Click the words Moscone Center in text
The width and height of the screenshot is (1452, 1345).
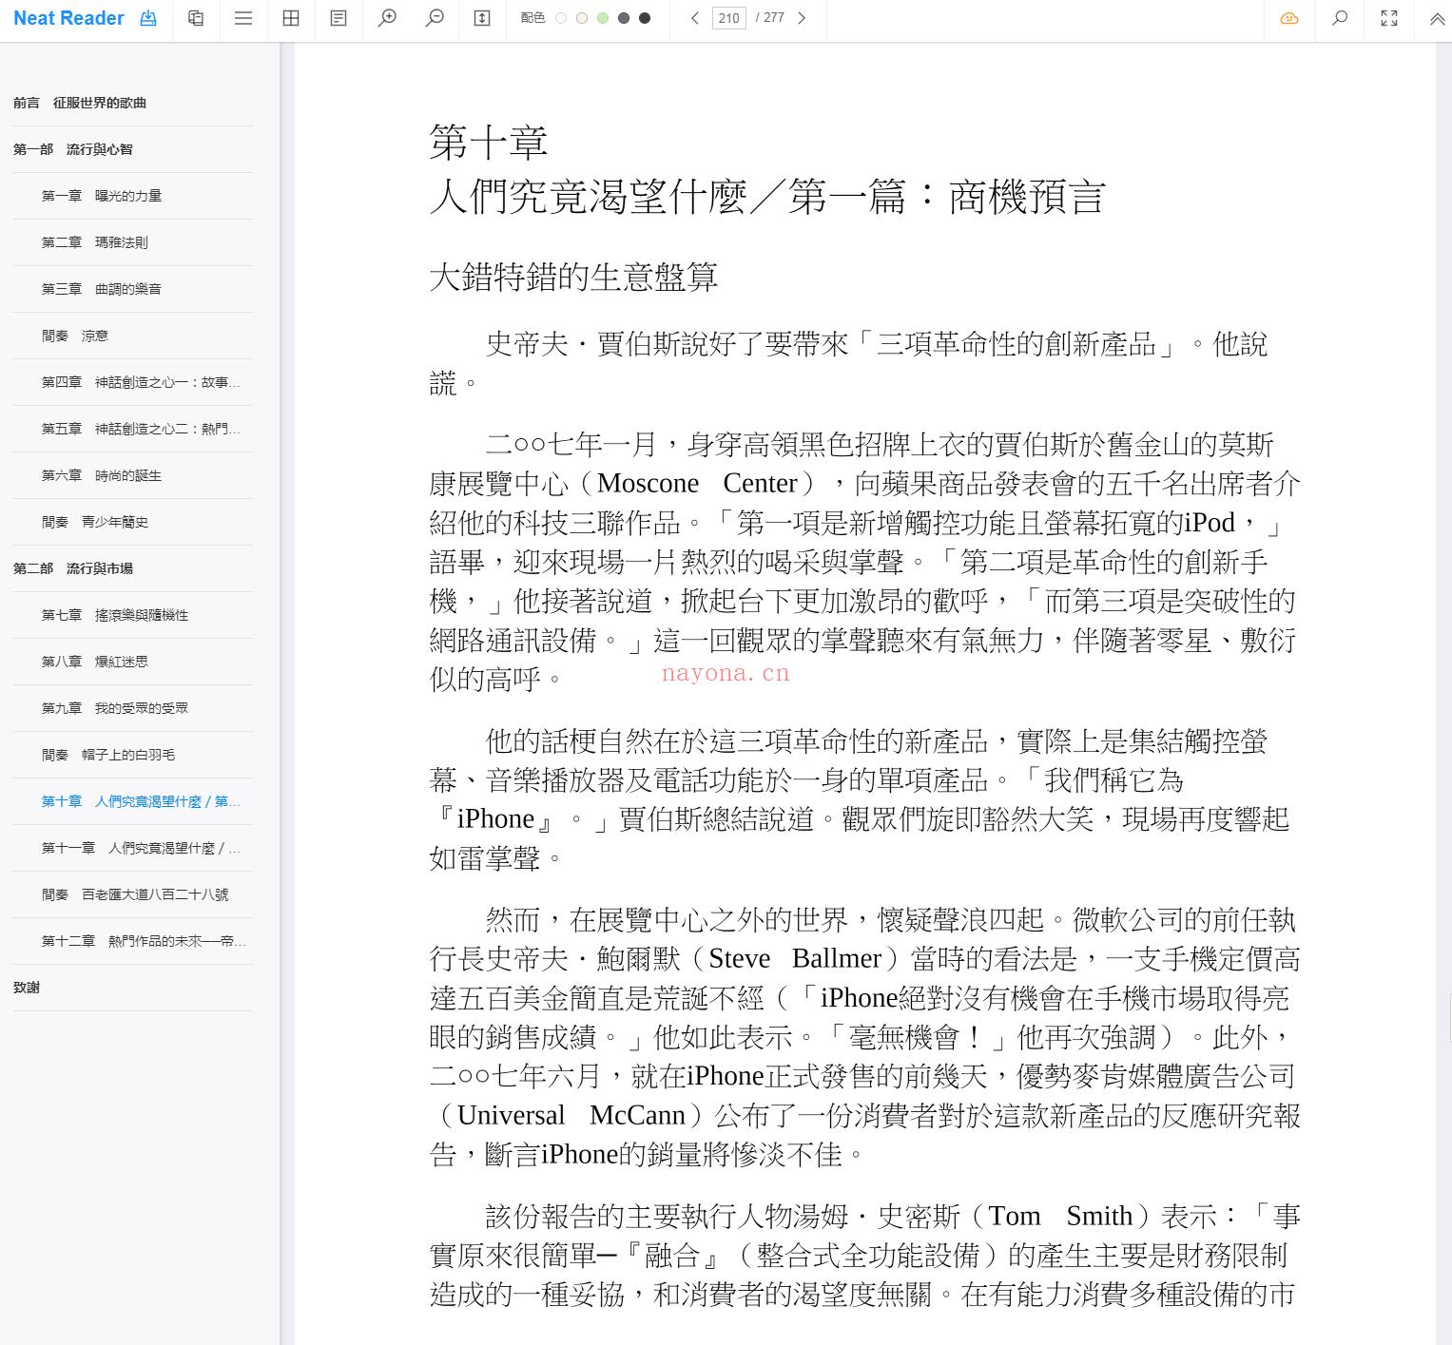coord(697,483)
